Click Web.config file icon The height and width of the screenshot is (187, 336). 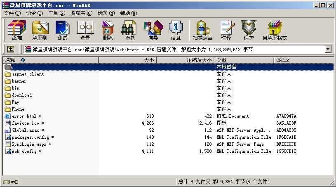8,151
